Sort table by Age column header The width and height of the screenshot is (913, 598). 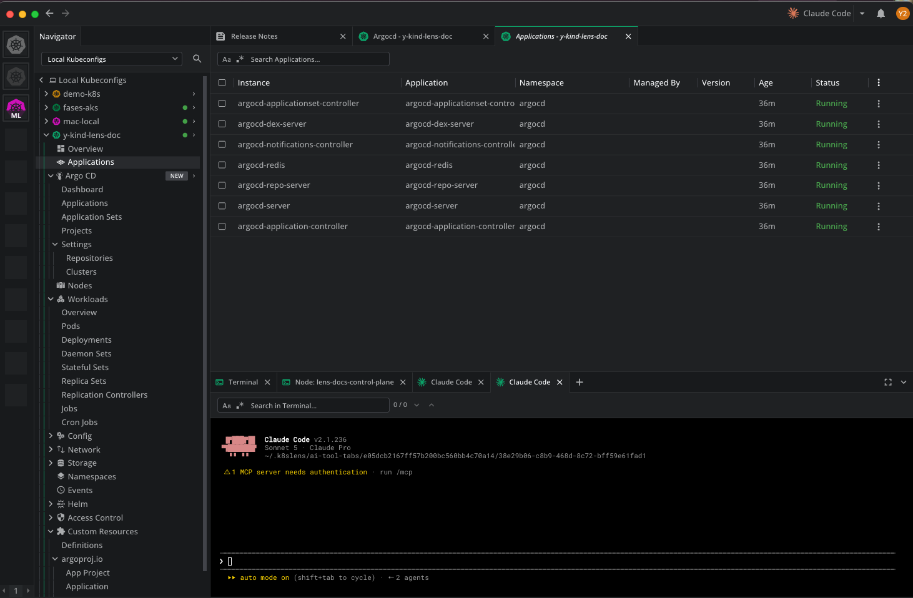point(766,83)
